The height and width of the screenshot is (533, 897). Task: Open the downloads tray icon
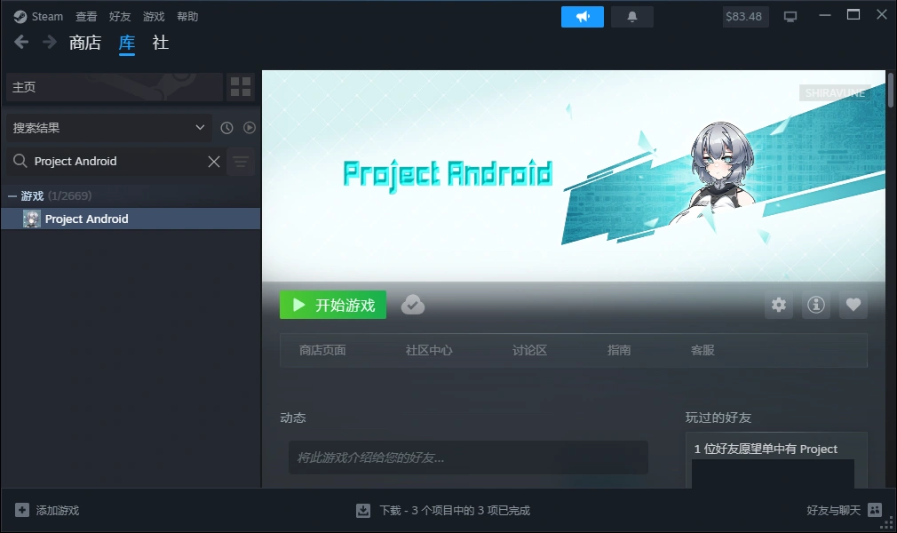(x=363, y=510)
